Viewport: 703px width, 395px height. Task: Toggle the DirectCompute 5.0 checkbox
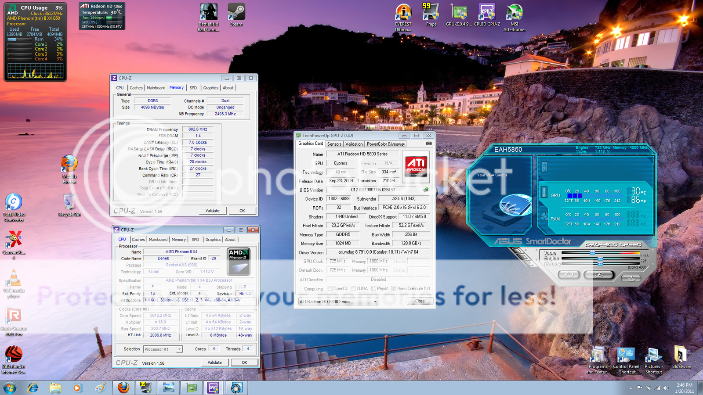(394, 289)
